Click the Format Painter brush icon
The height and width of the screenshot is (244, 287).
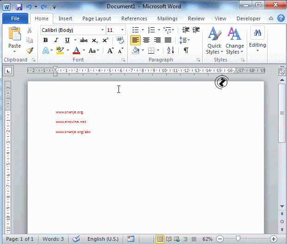(x=30, y=50)
